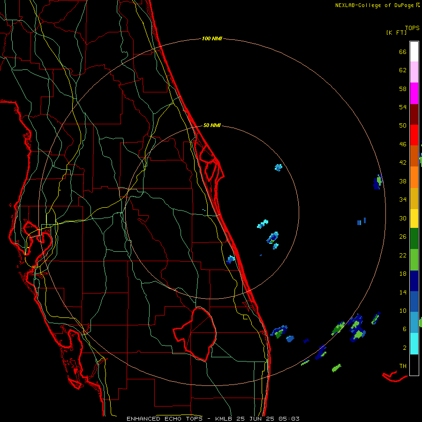Screen dimensions: 422x422
Task: Select the "KMLB" radar site identifier
Action: pyautogui.click(x=225, y=419)
